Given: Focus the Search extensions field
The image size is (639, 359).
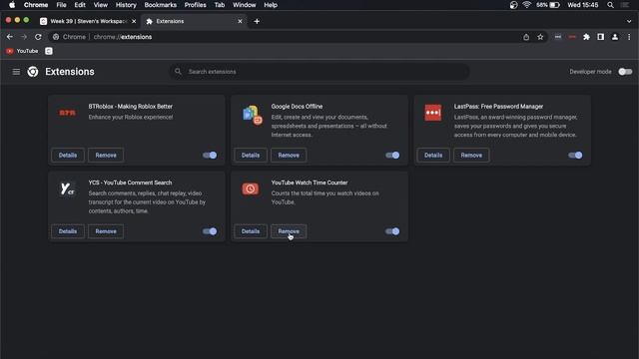Looking at the screenshot, I should click(x=319, y=72).
